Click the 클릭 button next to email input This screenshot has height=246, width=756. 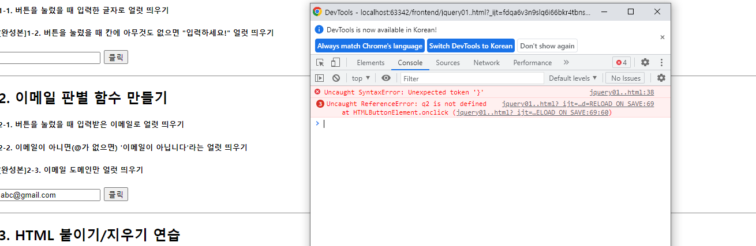tap(115, 194)
